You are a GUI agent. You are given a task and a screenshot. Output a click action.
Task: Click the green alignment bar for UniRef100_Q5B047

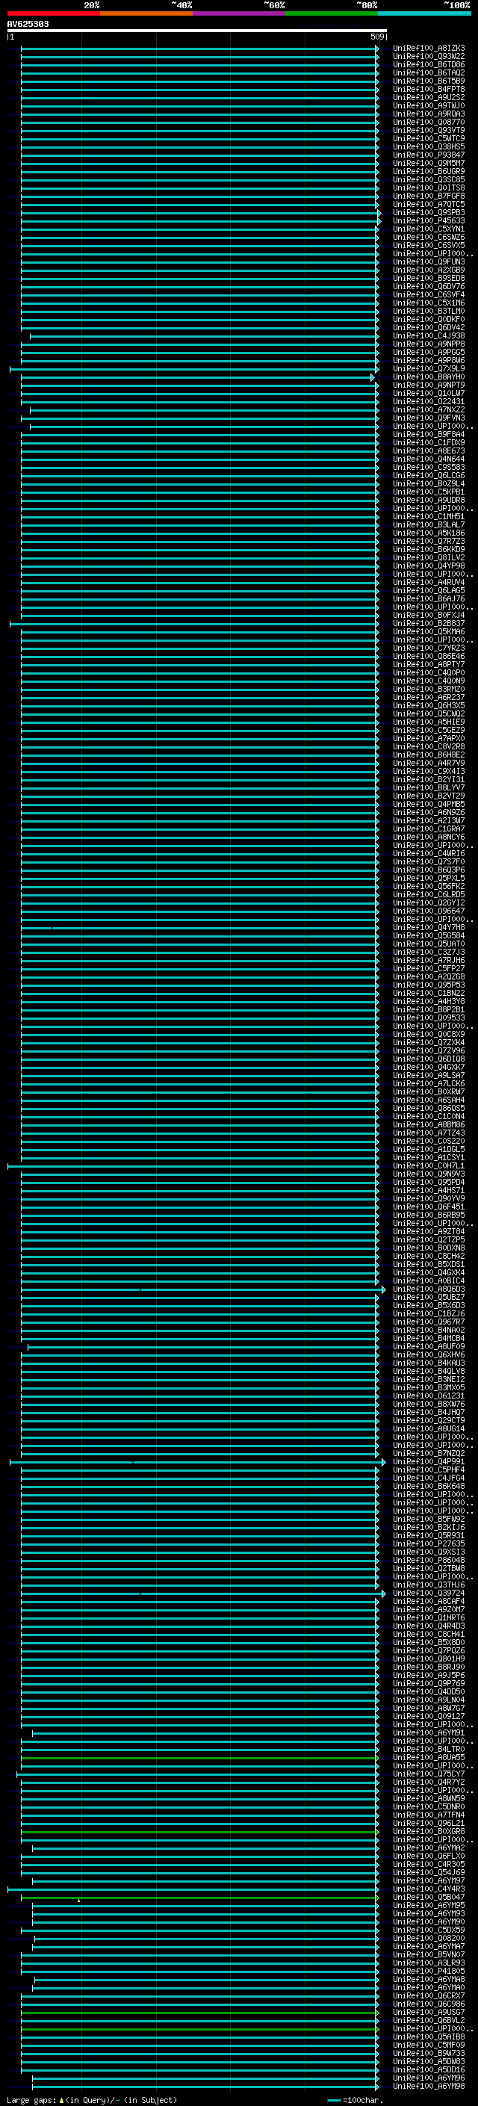point(199,1898)
